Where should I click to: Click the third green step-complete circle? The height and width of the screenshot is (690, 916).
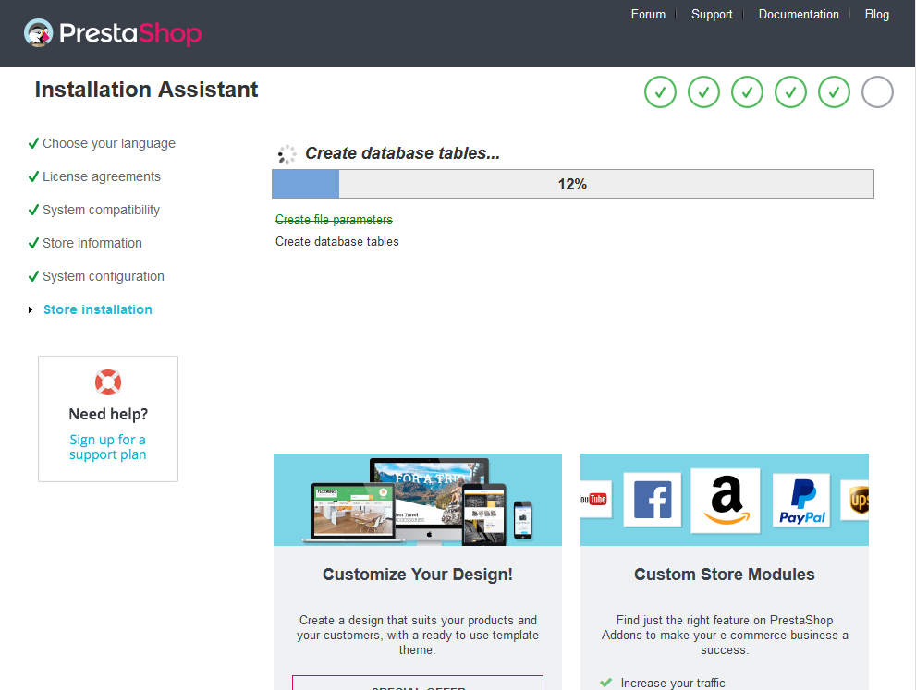pyautogui.click(x=747, y=92)
